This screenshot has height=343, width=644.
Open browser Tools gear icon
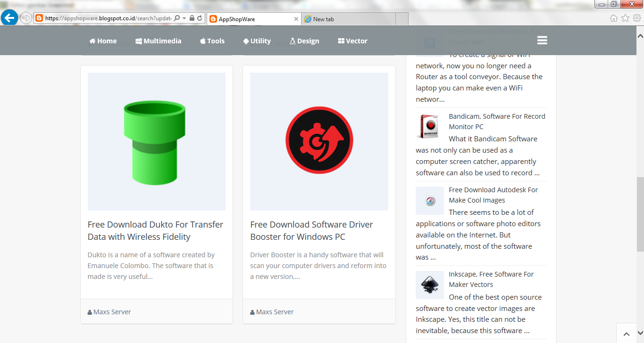[637, 18]
